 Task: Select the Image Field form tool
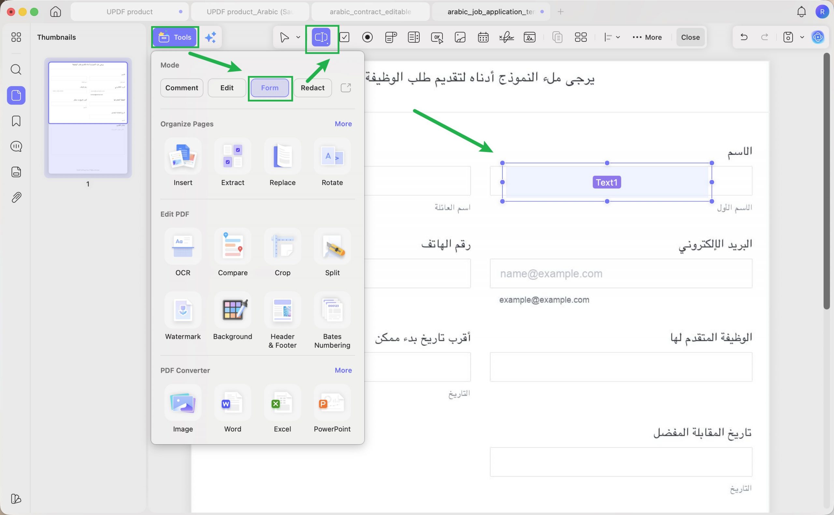(460, 37)
